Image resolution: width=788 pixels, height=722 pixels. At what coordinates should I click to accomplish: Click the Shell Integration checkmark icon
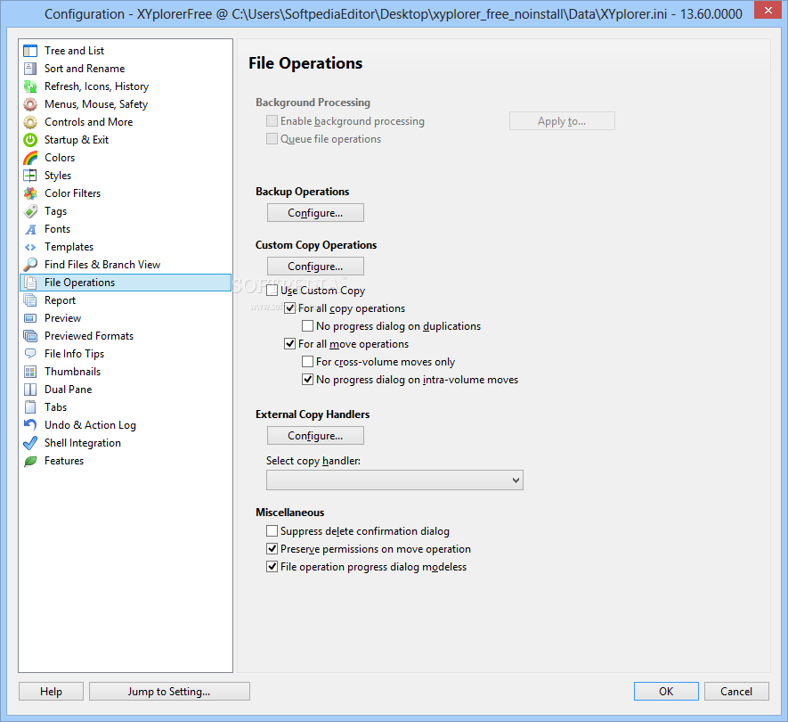tap(30, 443)
